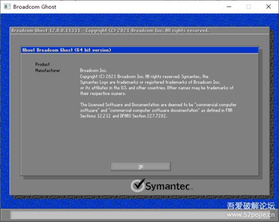Minimize the Broadcom Ghost window
This screenshot has width=279, height=222.
coord(229,7)
